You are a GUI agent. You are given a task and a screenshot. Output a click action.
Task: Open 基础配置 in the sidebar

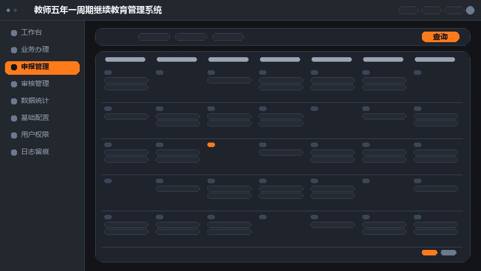42,117
